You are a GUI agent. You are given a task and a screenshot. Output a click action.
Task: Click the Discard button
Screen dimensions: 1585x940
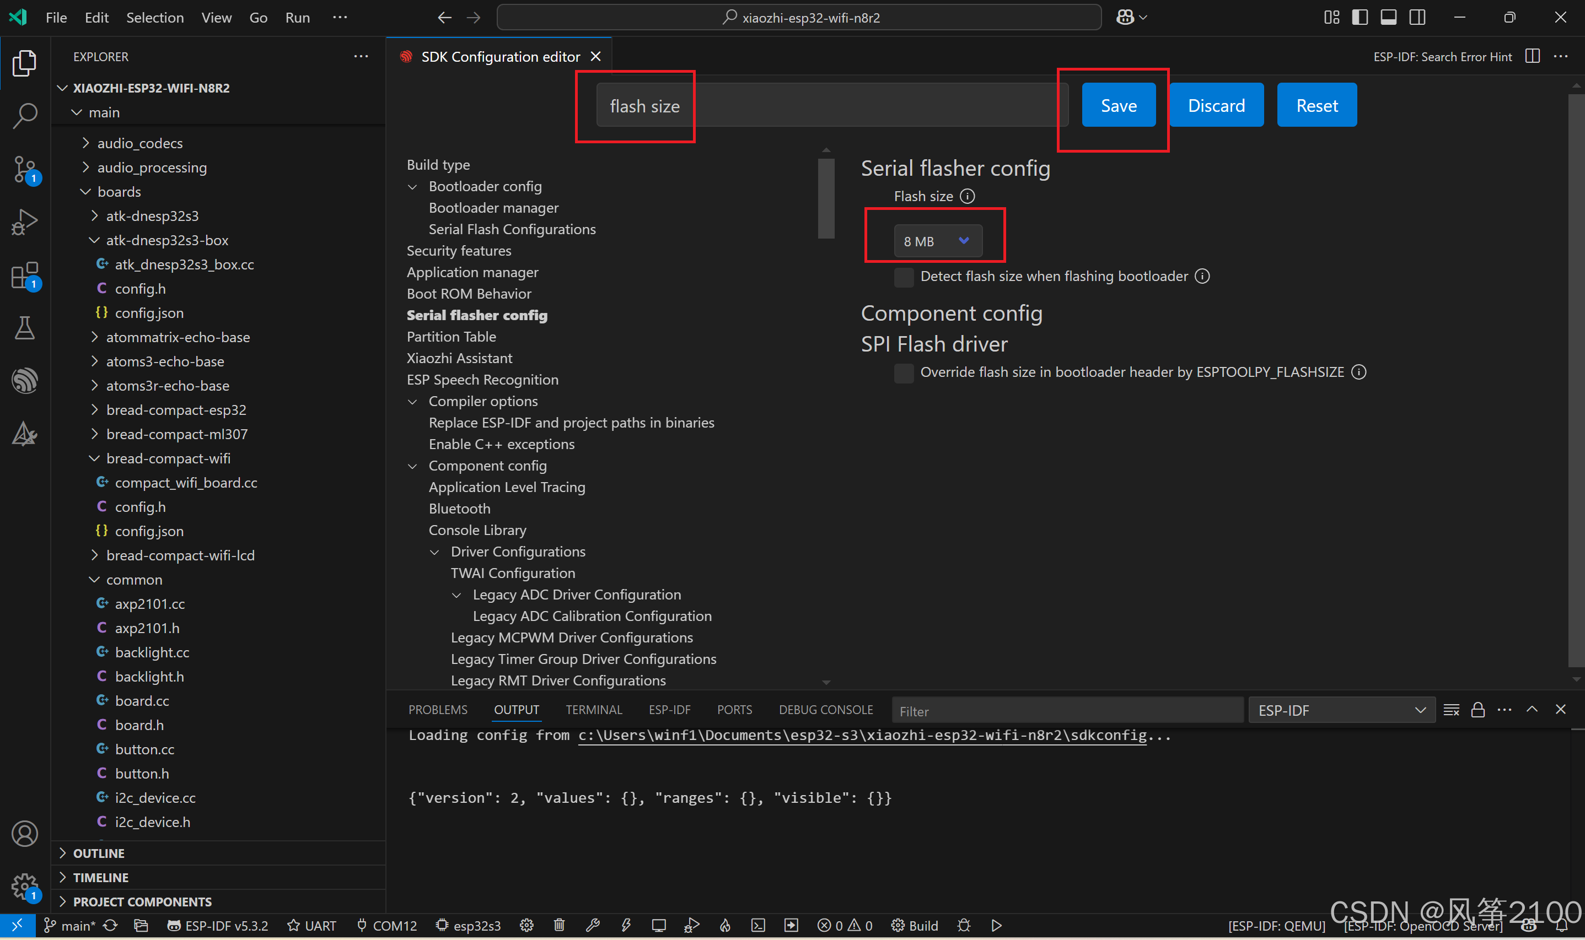[1216, 105]
